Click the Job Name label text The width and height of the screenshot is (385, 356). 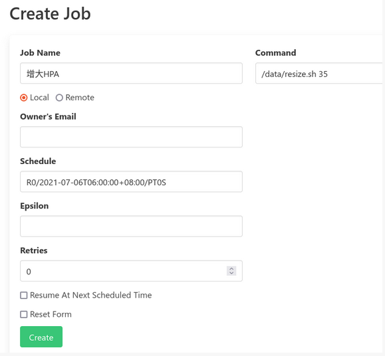(40, 52)
